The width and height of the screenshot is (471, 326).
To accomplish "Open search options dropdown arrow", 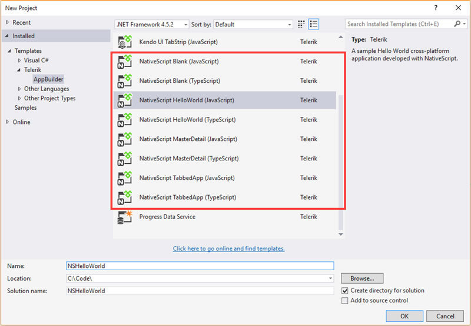I will click(465, 24).
